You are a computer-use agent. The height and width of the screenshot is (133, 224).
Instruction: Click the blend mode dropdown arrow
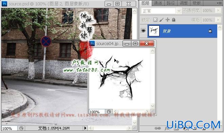click(x=179, y=11)
